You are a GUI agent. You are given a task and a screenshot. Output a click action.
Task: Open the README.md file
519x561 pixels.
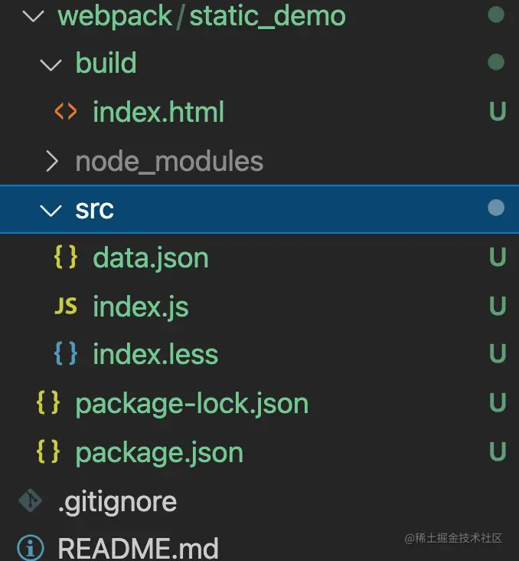pos(138,549)
